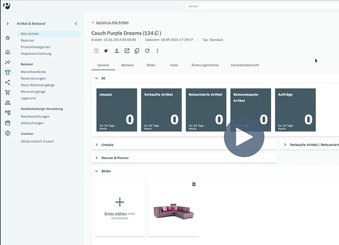Copy item ID 134 with copy icon

click(x=157, y=33)
